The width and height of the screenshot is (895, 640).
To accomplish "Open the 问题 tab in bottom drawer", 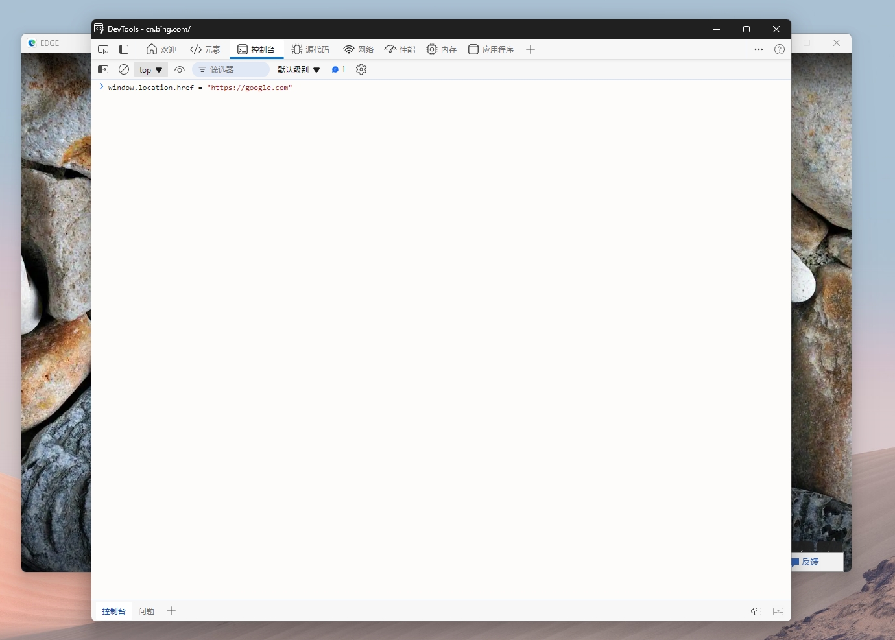I will point(146,611).
